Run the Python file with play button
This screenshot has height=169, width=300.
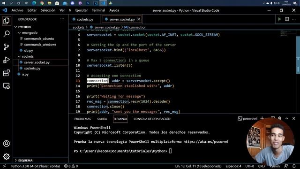[x=279, y=19]
